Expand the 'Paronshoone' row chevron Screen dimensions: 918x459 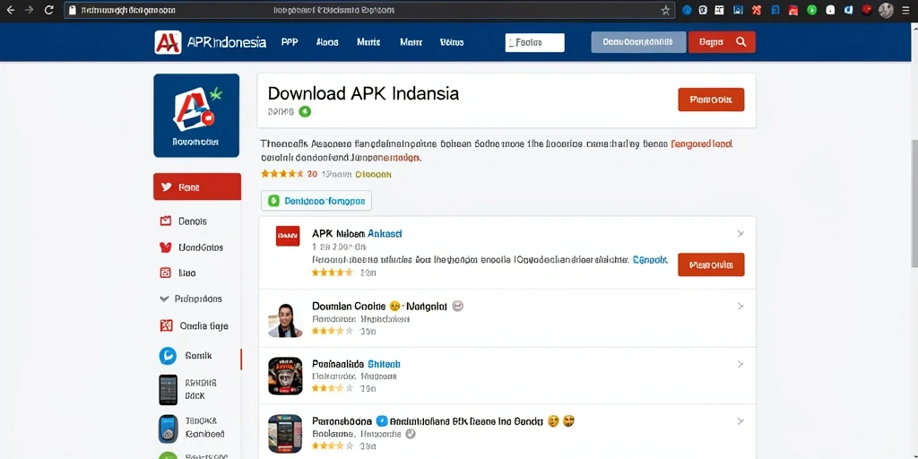(740, 421)
